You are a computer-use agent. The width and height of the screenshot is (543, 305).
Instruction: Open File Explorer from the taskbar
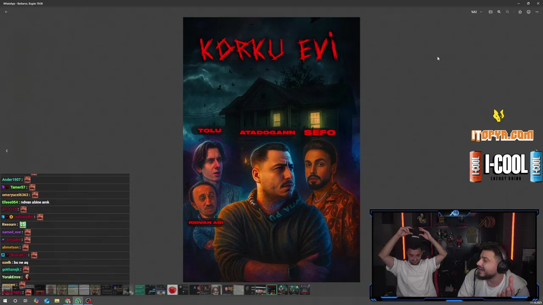click(57, 301)
